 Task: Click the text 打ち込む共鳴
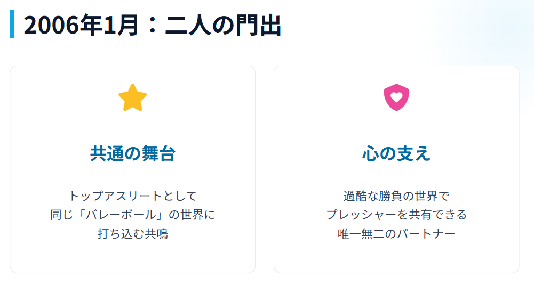tap(132, 234)
